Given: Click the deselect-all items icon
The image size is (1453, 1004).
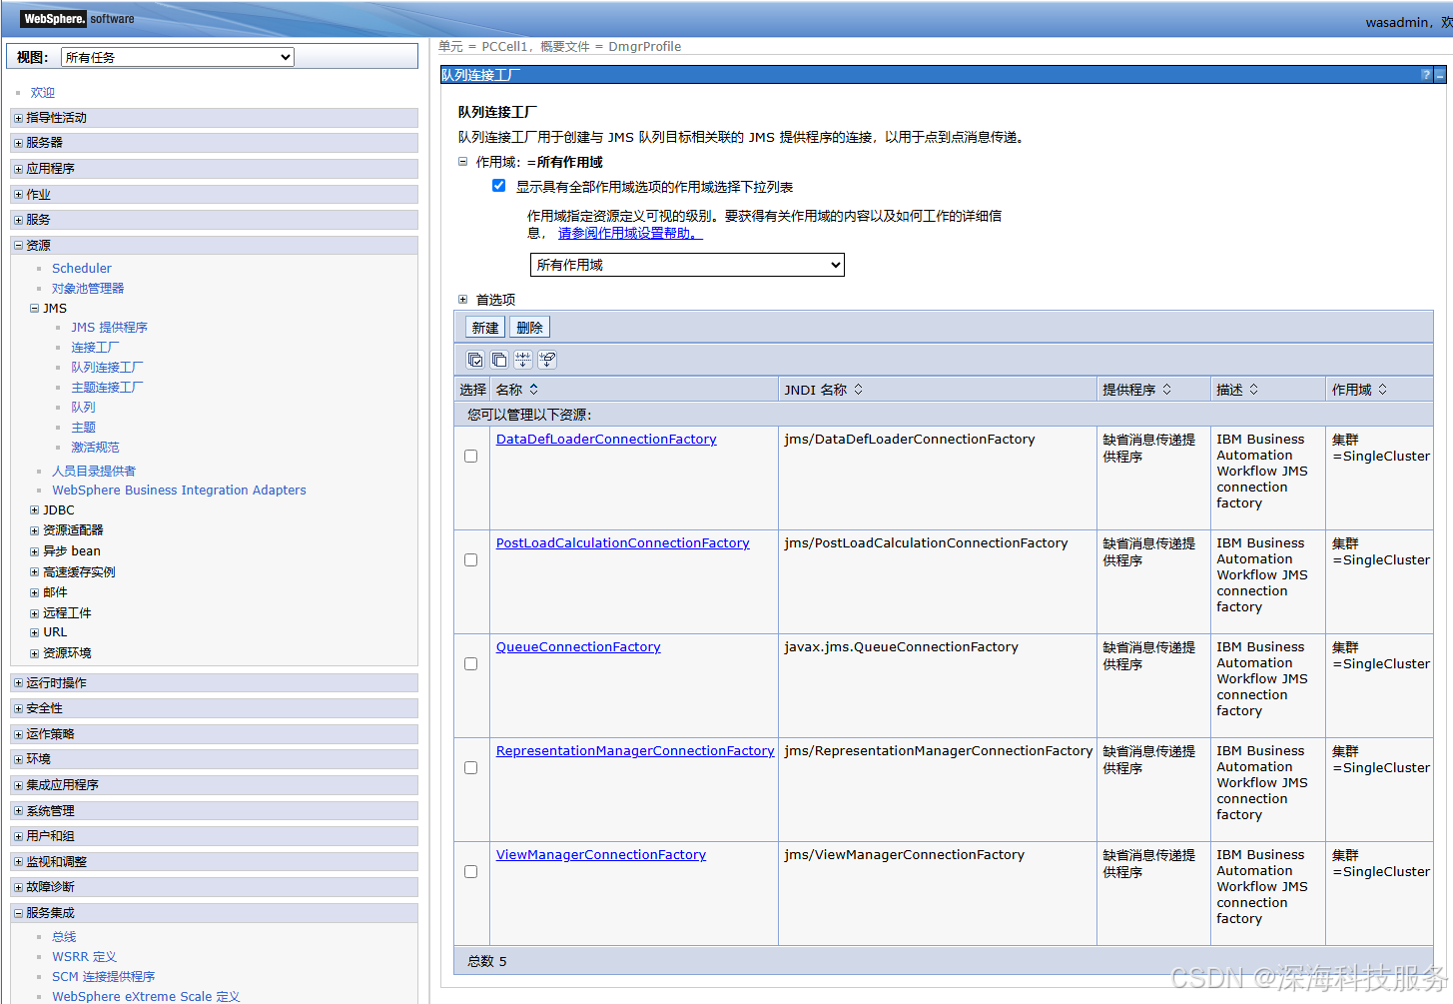Looking at the screenshot, I should (x=499, y=360).
